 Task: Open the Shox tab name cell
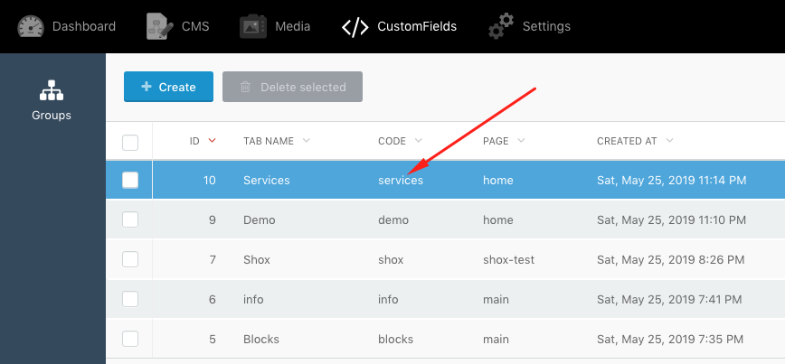(x=257, y=260)
